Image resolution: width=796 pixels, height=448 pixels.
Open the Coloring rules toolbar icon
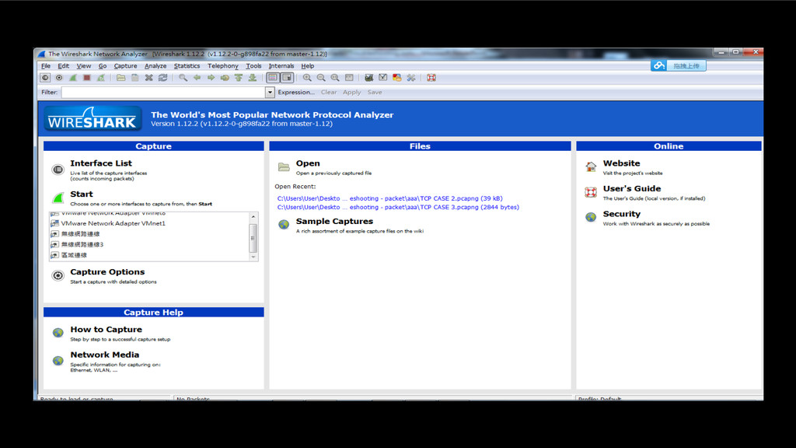(x=397, y=78)
